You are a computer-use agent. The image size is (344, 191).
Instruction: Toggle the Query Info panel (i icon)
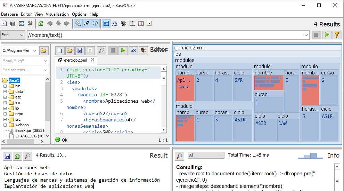[95, 24]
